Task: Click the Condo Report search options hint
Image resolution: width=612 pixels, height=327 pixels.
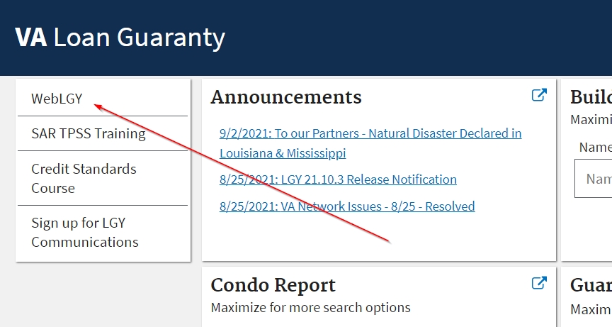Action: pos(310,307)
